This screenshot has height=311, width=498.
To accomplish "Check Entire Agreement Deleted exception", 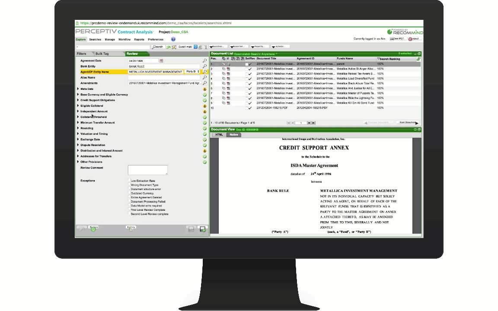I will coord(129,197).
